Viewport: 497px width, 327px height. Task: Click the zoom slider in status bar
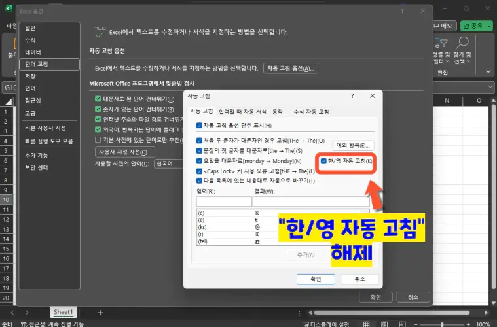click(442, 325)
